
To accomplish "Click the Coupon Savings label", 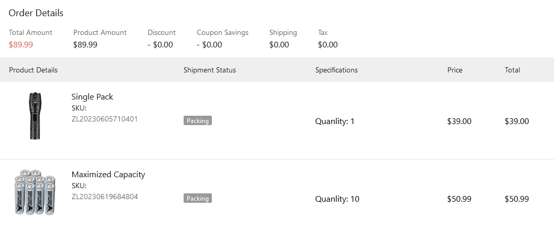I will tap(222, 32).
